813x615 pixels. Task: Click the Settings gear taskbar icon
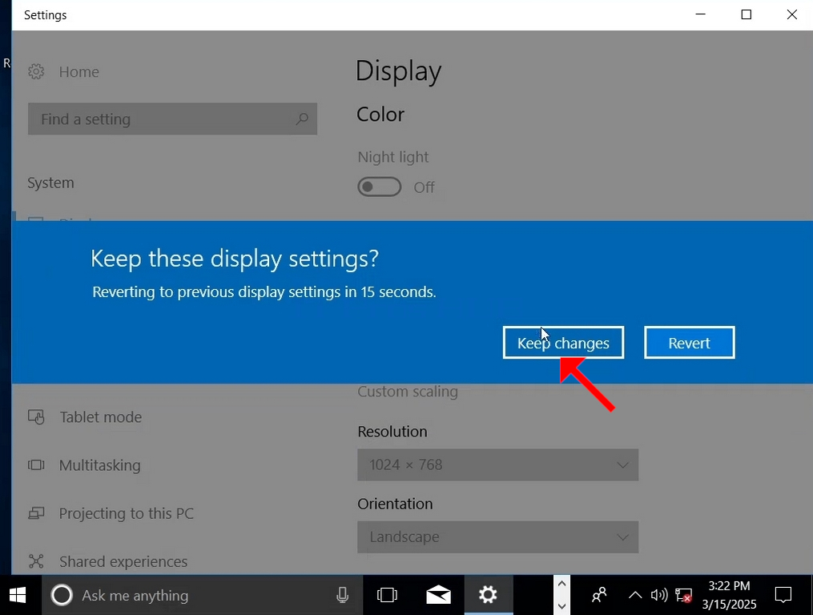[488, 595]
